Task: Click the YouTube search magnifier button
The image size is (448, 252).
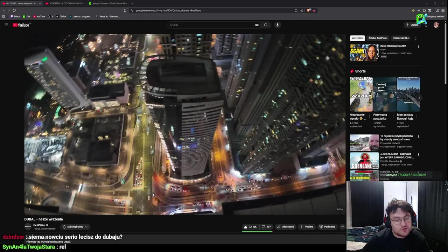Action: tap(266, 25)
